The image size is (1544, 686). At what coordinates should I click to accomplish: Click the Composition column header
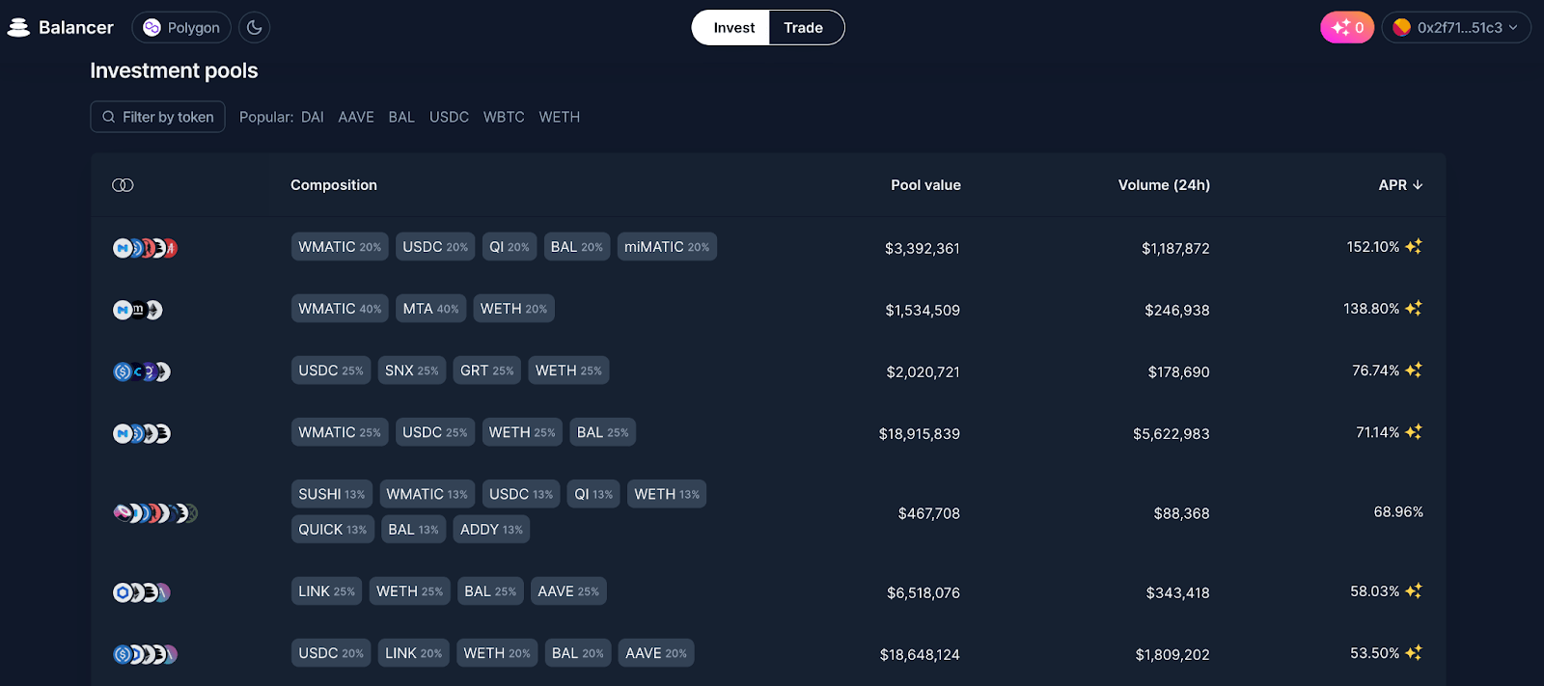(x=334, y=185)
